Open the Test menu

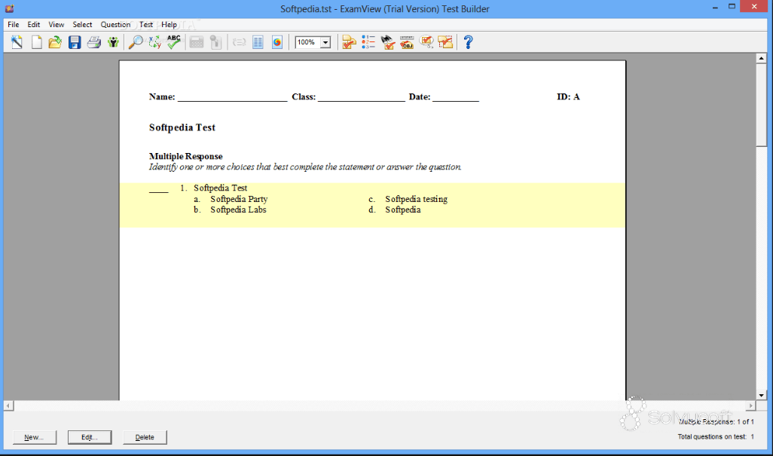[146, 24]
